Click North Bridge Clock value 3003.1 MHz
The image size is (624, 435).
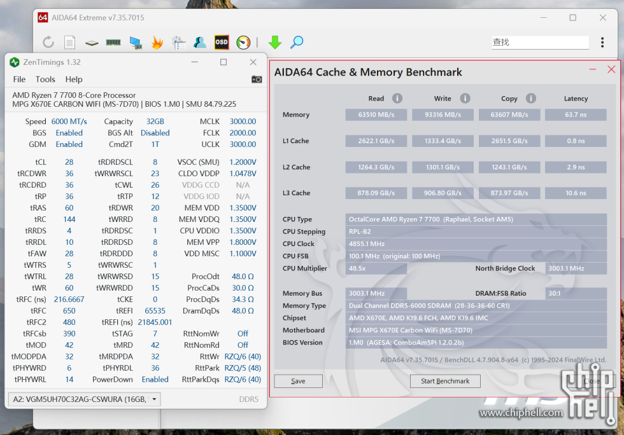coord(576,268)
